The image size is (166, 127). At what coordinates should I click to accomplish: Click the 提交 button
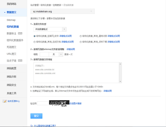pyautogui.click(x=36, y=116)
